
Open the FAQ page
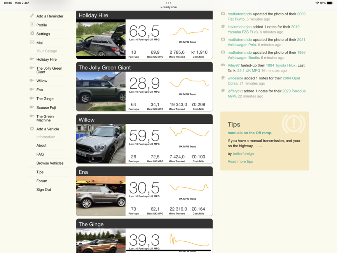point(40,154)
